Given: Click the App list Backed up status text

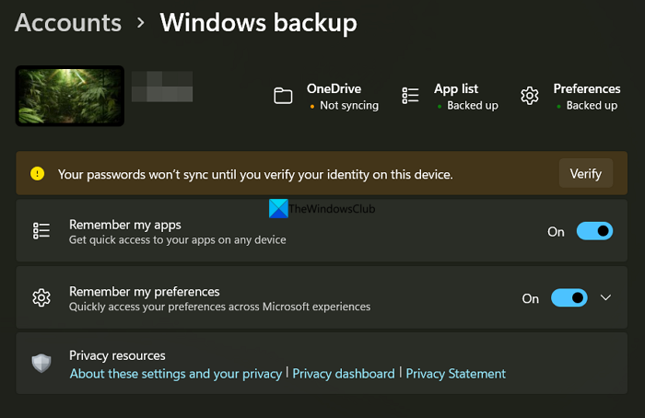Looking at the screenshot, I should coord(473,106).
